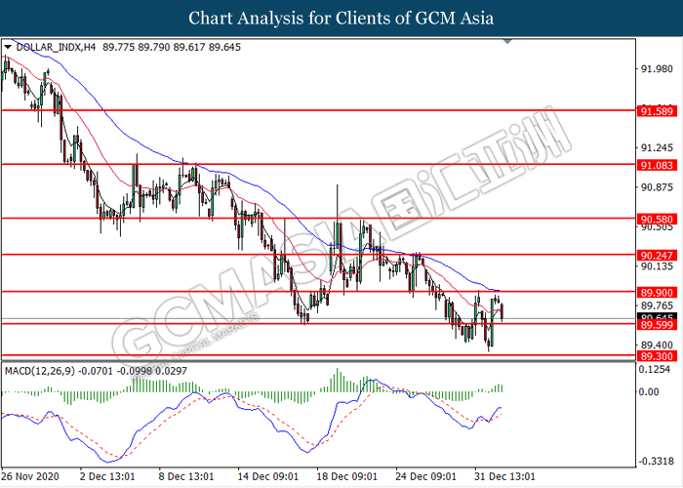Click the 8 Dec 13:01 date label
The width and height of the screenshot is (683, 488).
(185, 476)
